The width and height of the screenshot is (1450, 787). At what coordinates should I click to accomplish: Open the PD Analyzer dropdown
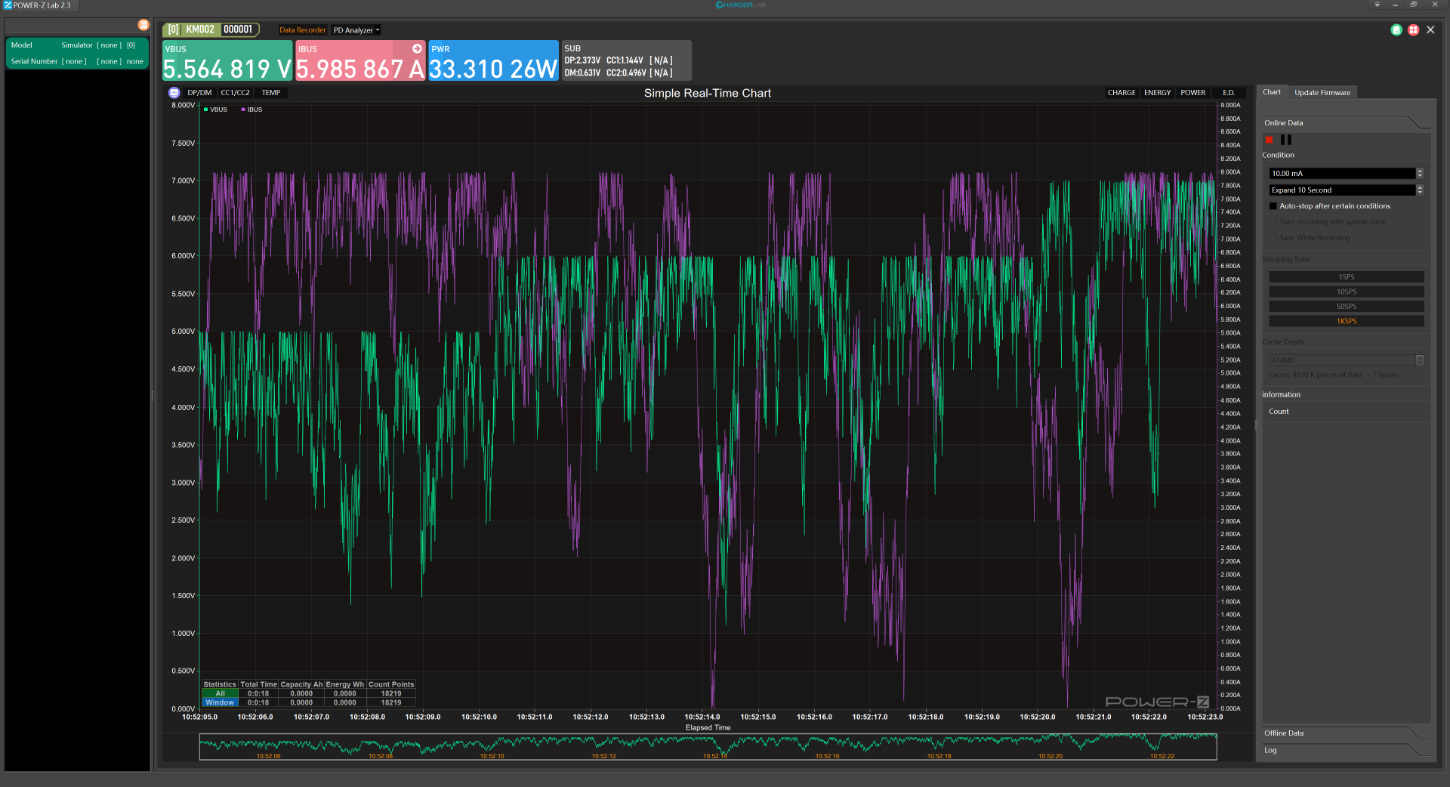356,30
